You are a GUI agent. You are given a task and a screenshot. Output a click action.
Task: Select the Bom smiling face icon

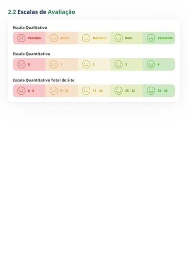[118, 38]
